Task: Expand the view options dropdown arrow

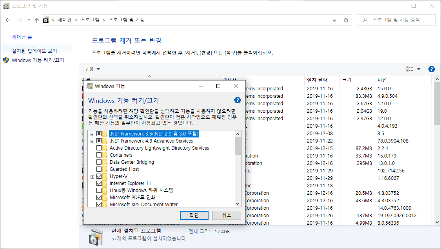Action: pos(419,69)
